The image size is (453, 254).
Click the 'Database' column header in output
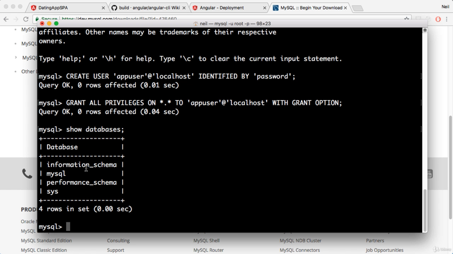[x=62, y=147]
